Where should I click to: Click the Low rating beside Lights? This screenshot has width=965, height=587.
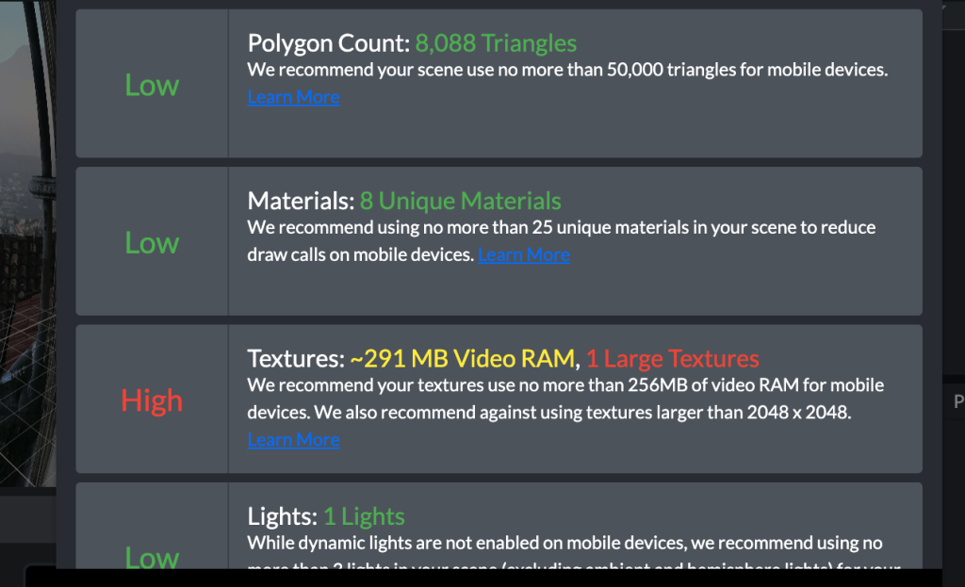click(x=152, y=557)
